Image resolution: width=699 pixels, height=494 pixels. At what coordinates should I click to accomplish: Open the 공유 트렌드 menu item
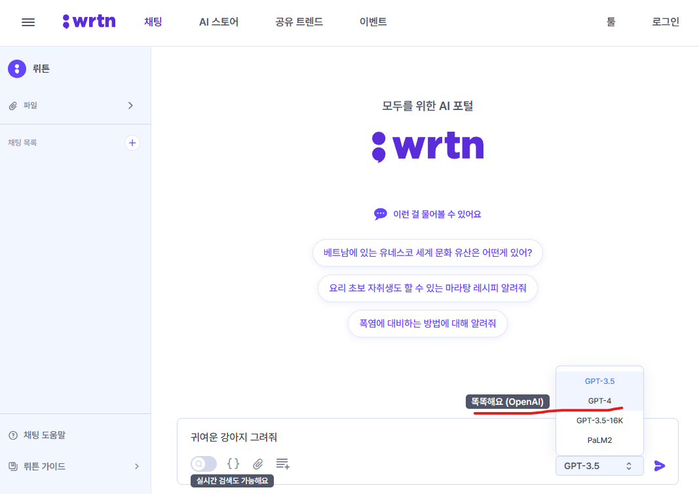[x=299, y=21]
